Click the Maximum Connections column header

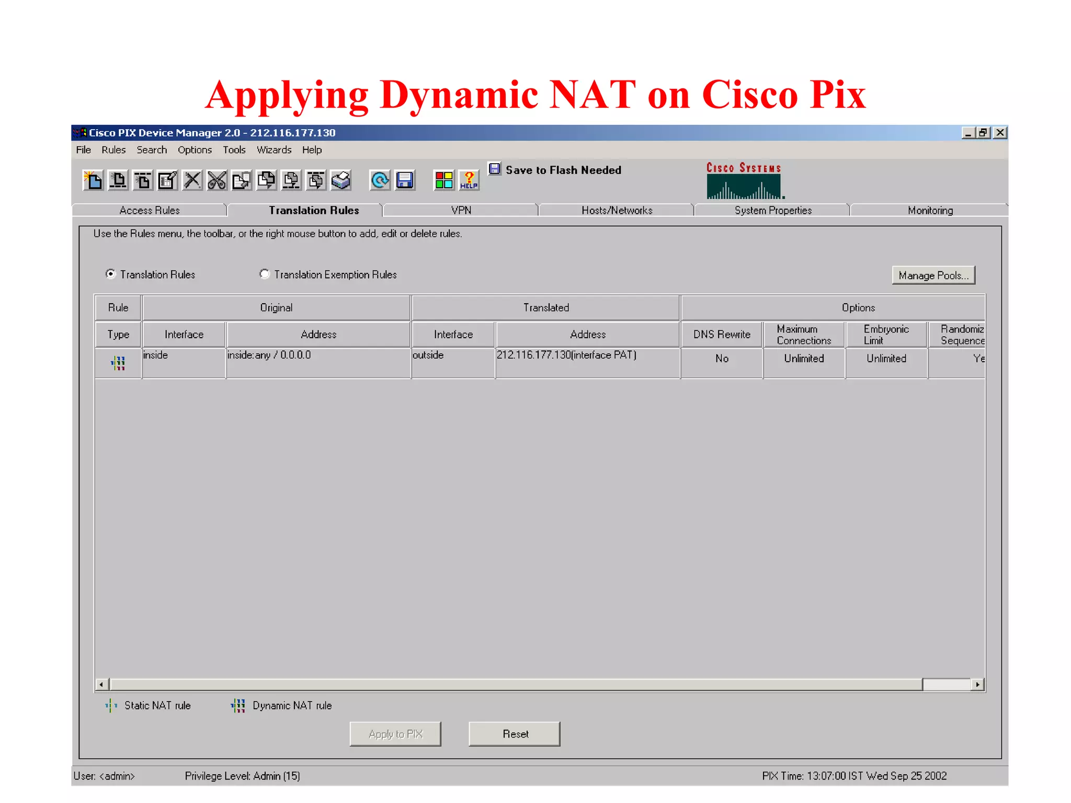[x=804, y=335]
